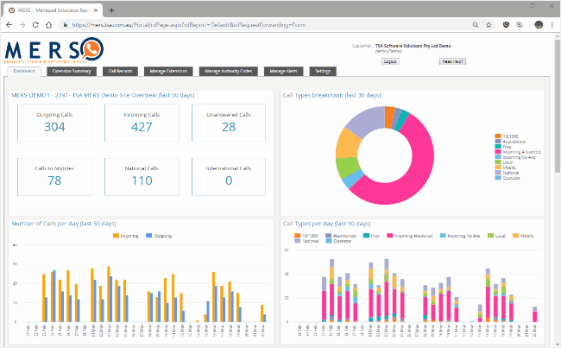Image resolution: width=561 pixels, height=348 pixels.
Task: Open the profile avatar in browser toolbar
Action: 539,25
